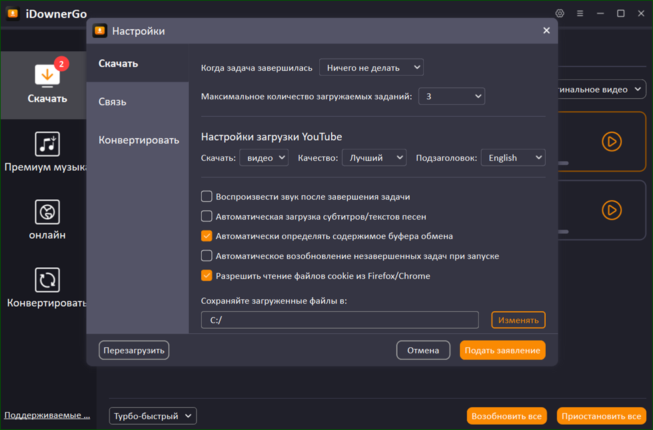Screen dimensions: 653x430
Task: Open the Скачать download section in sidebar
Action: pos(43,85)
